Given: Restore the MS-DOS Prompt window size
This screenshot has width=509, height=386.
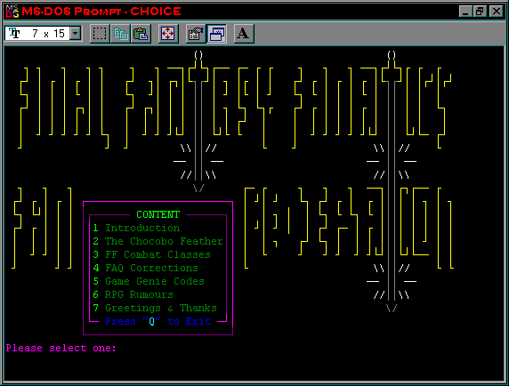Looking at the screenshot, I should coord(480,12).
